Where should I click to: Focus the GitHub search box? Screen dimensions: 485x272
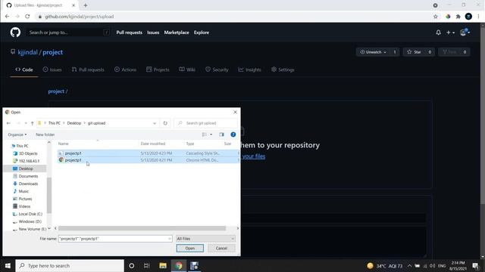pyautogui.click(x=69, y=32)
